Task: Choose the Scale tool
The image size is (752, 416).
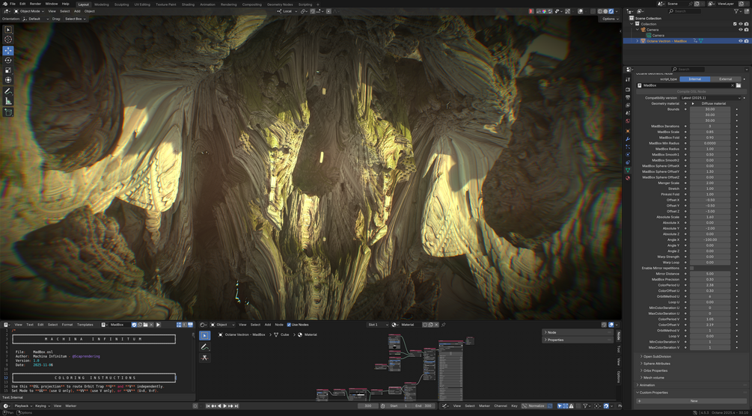Action: [x=8, y=70]
